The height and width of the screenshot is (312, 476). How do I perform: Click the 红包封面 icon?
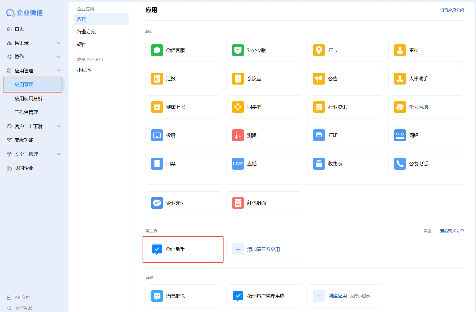coord(238,203)
